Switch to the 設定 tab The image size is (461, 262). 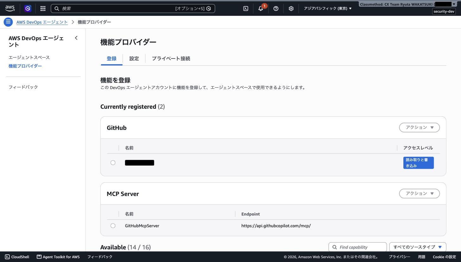coord(134,58)
